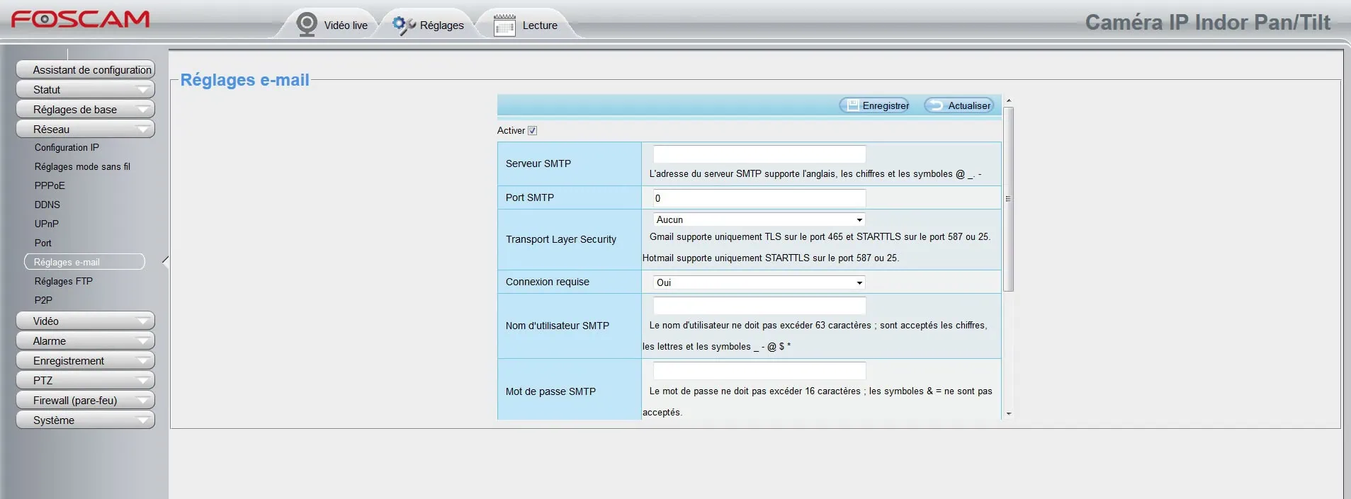This screenshot has width=1351, height=499.
Task: Open the Connexion requise dropdown
Action: coord(759,282)
